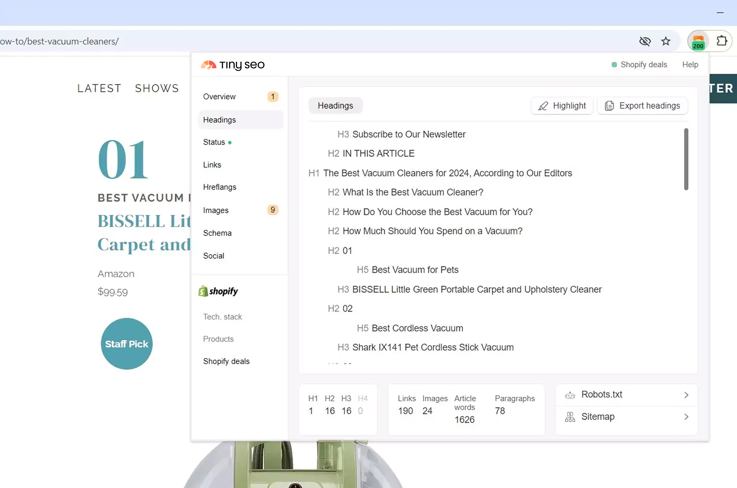Open Products in Shopify section
This screenshot has height=488, width=737.
218,339
